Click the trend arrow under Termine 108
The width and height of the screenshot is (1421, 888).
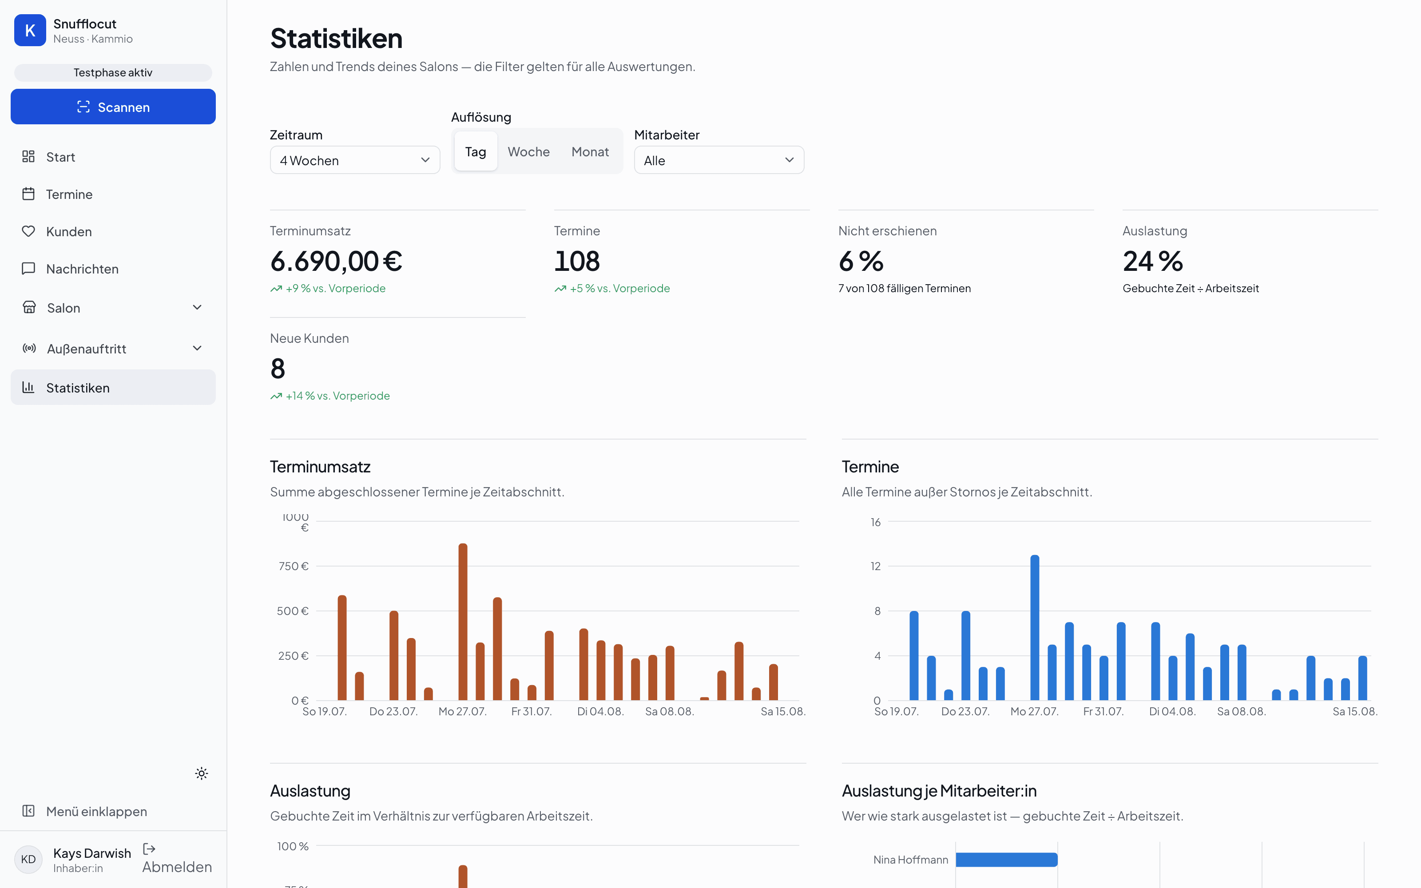560,288
